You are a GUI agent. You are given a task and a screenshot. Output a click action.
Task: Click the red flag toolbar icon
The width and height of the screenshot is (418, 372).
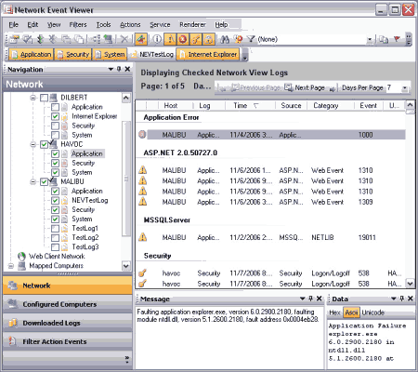(x=397, y=39)
